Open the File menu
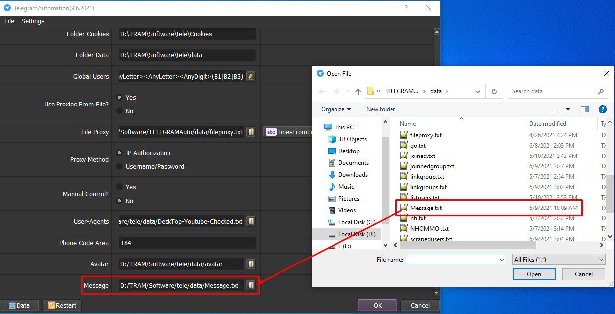Viewport: 615px width, 314px height. (9, 21)
